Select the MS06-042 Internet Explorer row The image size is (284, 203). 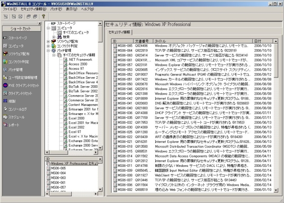point(193,98)
